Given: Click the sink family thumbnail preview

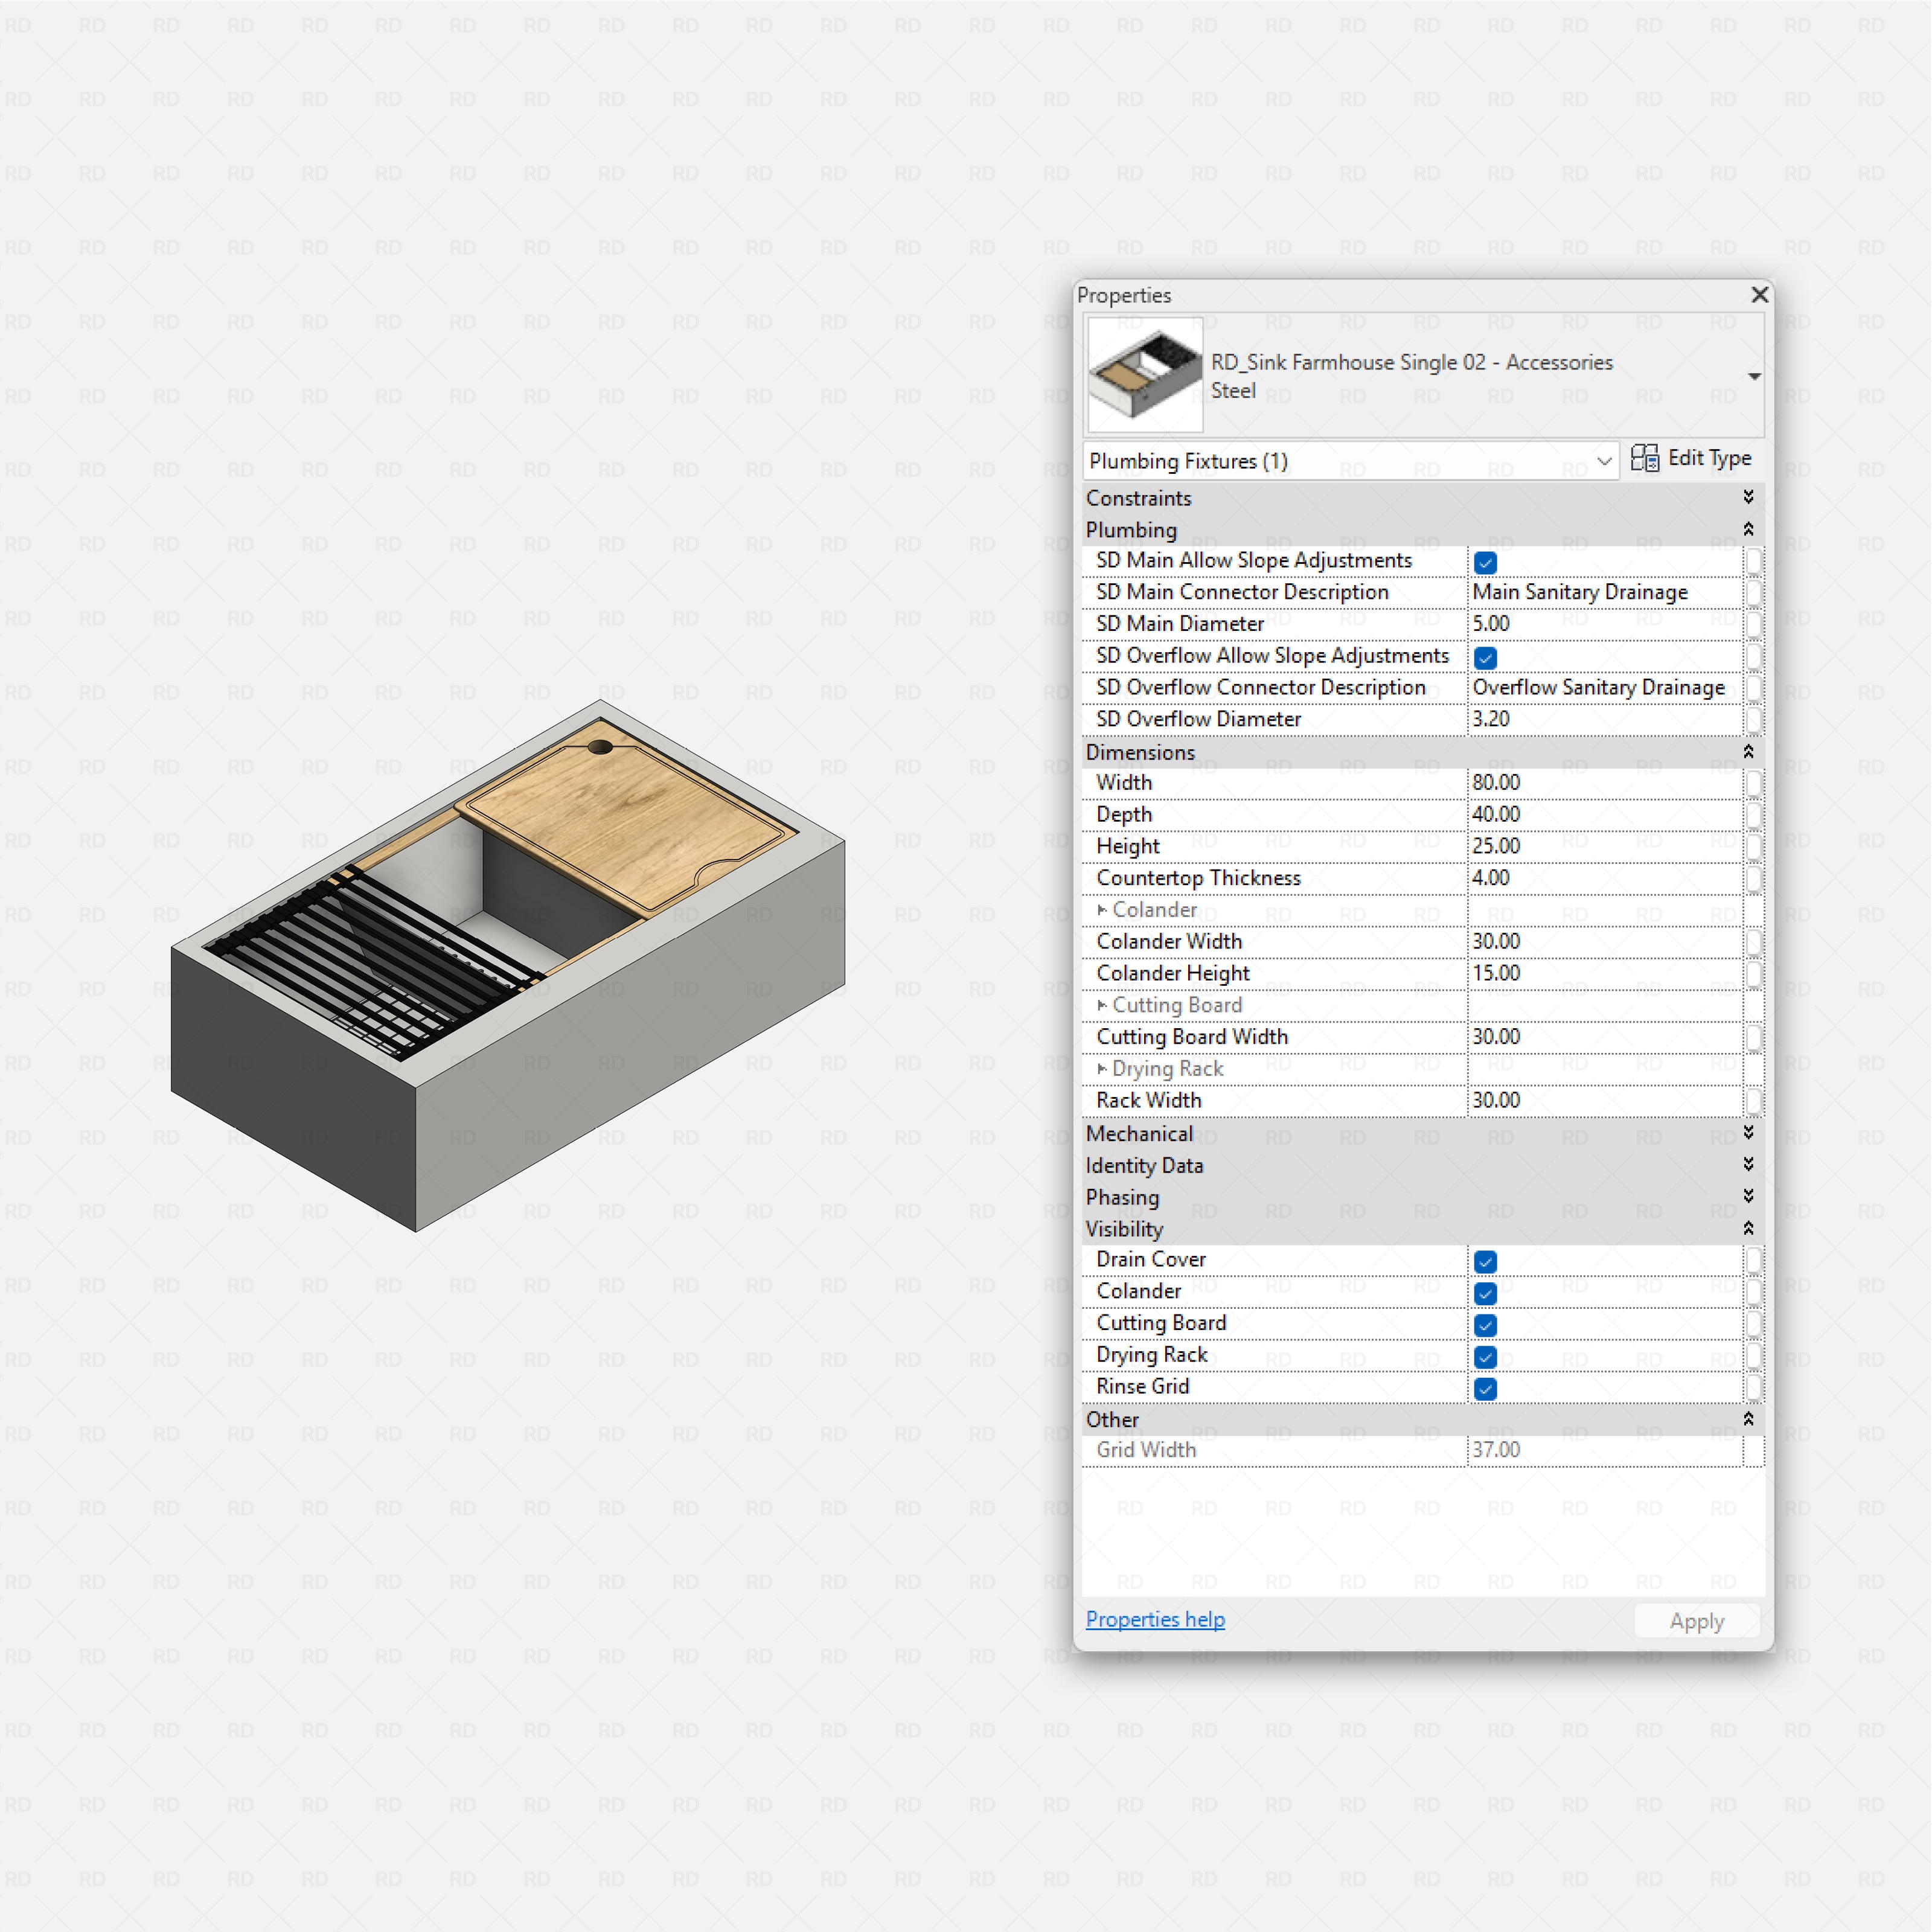Looking at the screenshot, I should point(1144,375).
